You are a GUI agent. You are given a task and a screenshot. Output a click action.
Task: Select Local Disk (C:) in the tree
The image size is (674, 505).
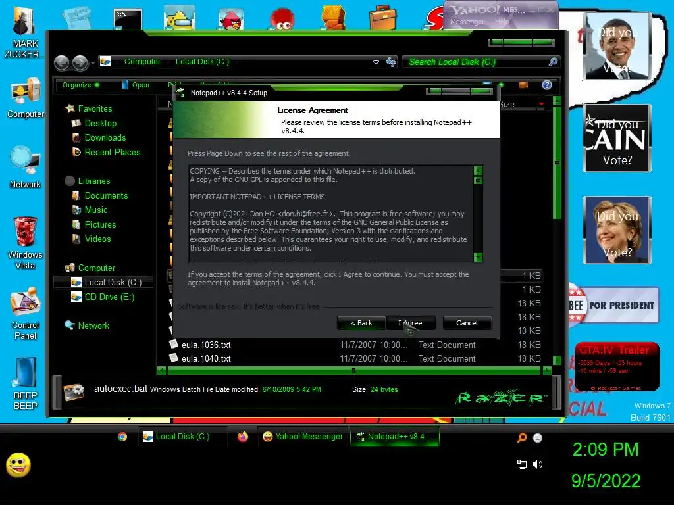pos(103,282)
